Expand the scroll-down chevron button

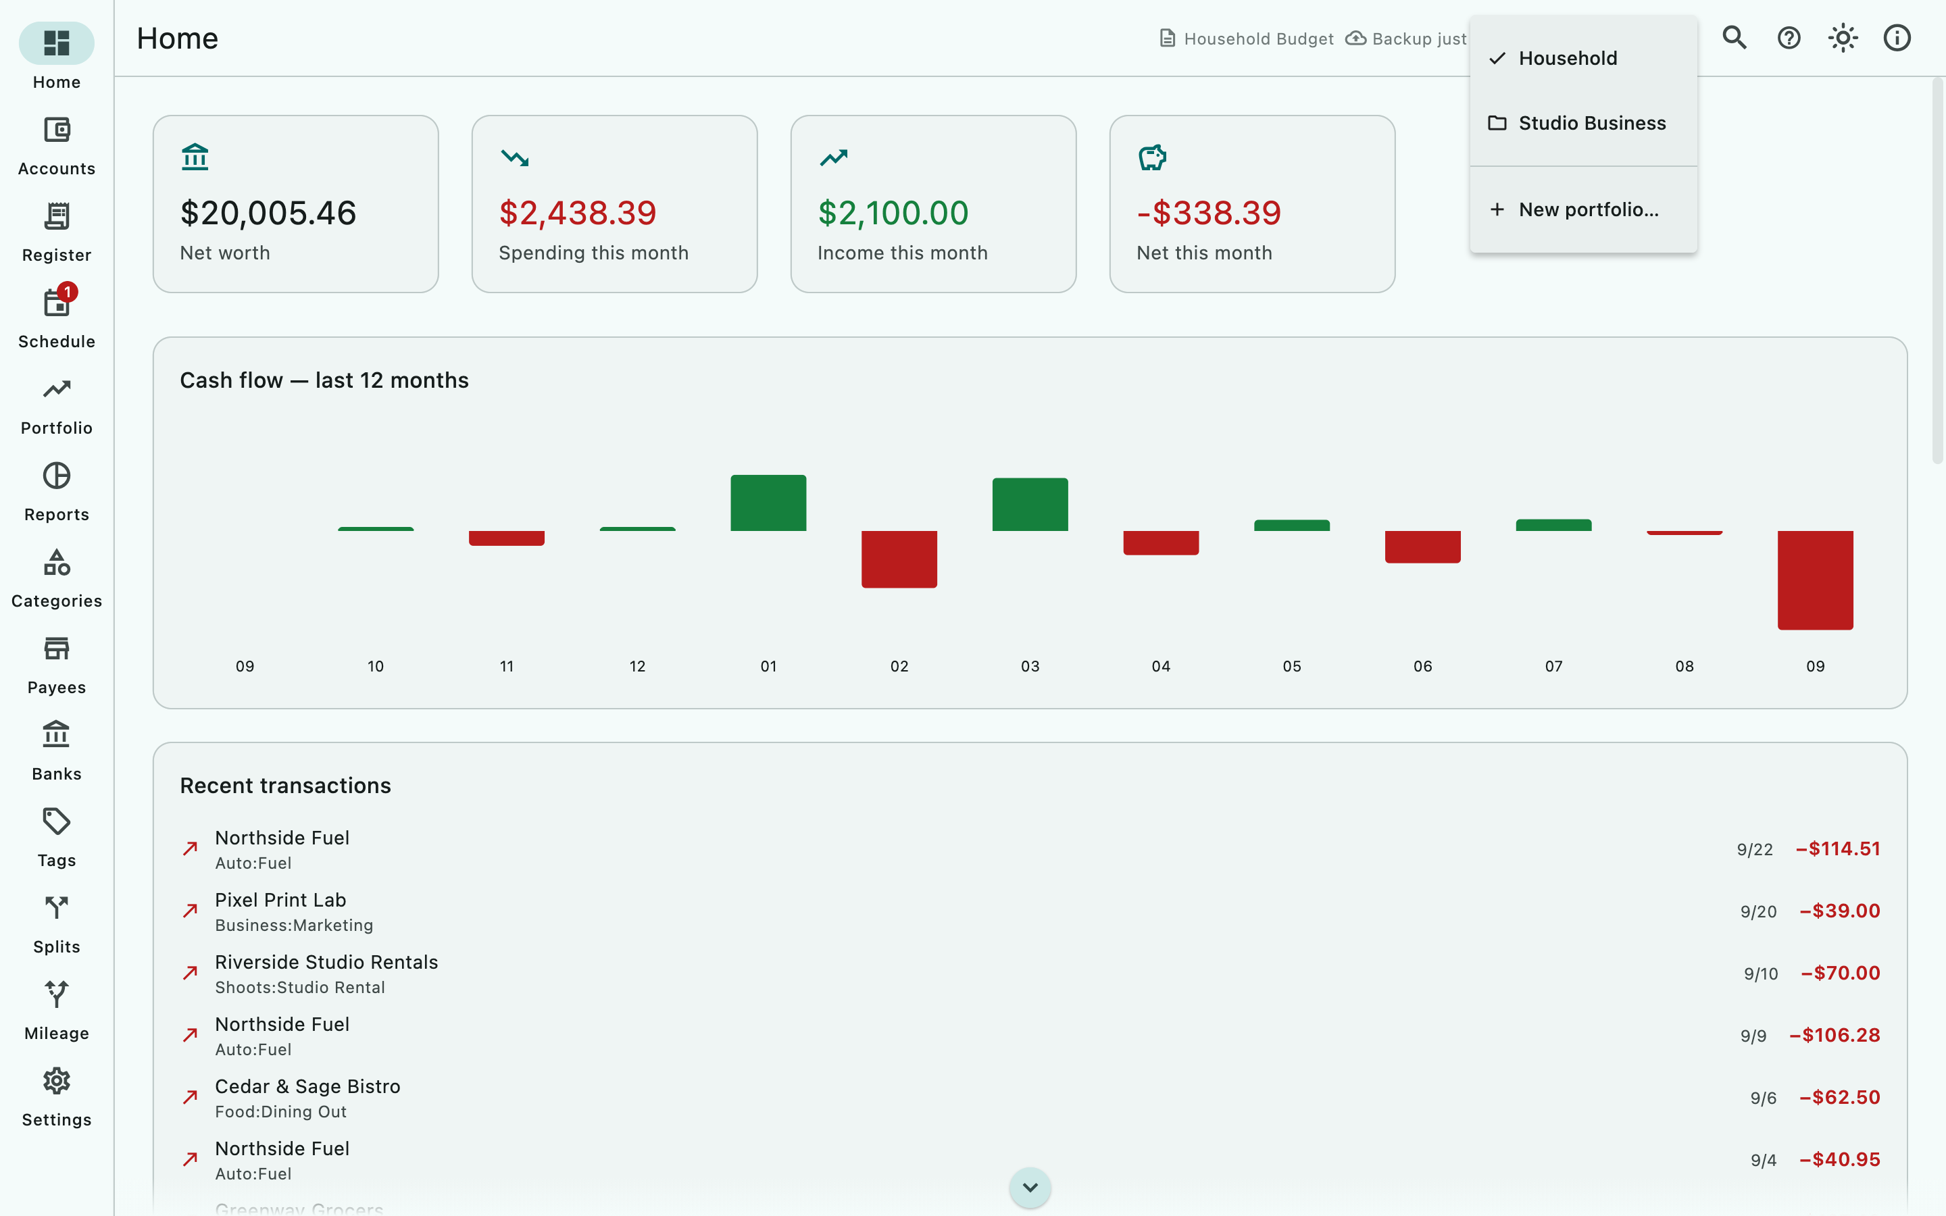pos(1030,1187)
